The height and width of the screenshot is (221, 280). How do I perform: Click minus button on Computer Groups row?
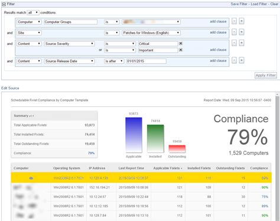[x=234, y=21]
